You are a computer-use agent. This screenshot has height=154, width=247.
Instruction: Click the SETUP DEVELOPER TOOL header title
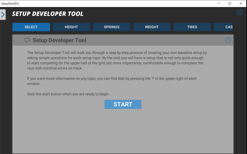(x=48, y=14)
